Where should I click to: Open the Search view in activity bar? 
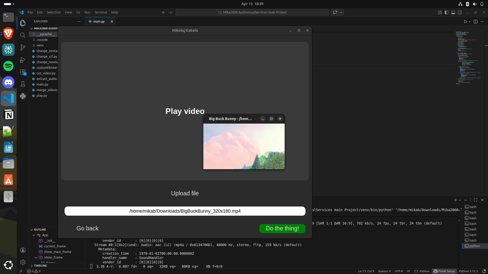tap(23, 35)
